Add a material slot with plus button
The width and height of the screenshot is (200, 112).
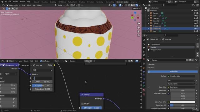click(x=197, y=44)
